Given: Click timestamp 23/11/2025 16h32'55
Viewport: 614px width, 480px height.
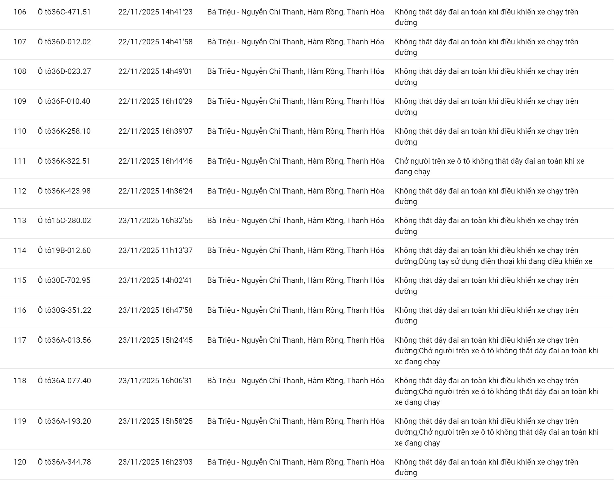Looking at the screenshot, I should pyautogui.click(x=155, y=221).
